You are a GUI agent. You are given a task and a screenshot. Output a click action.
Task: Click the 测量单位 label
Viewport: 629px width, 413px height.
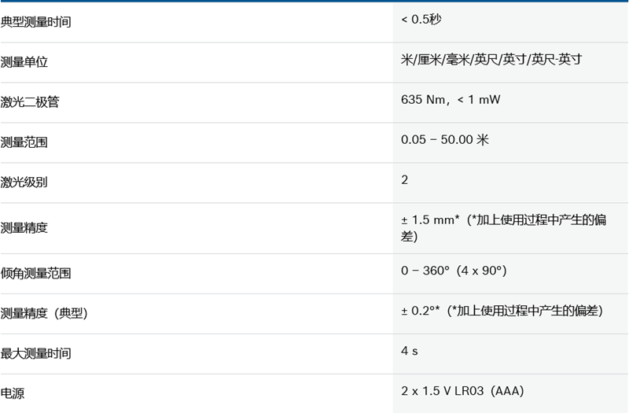point(24,62)
